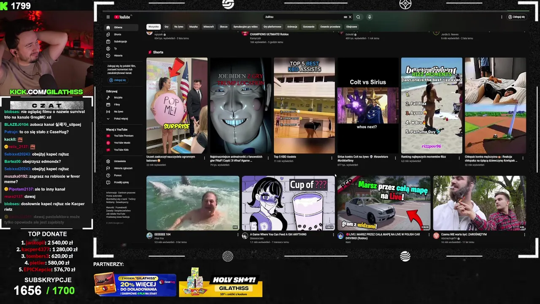
Task: Open Ustawienia in the sidebar
Action: pos(121,161)
